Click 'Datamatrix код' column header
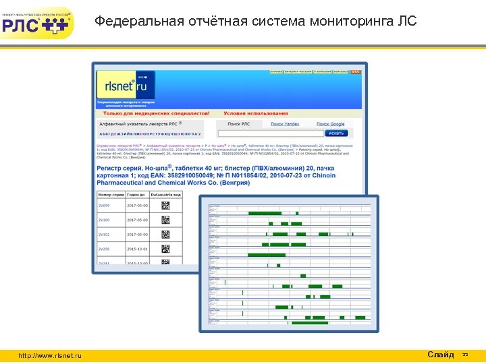The width and height of the screenshot is (486, 364). pos(165,195)
